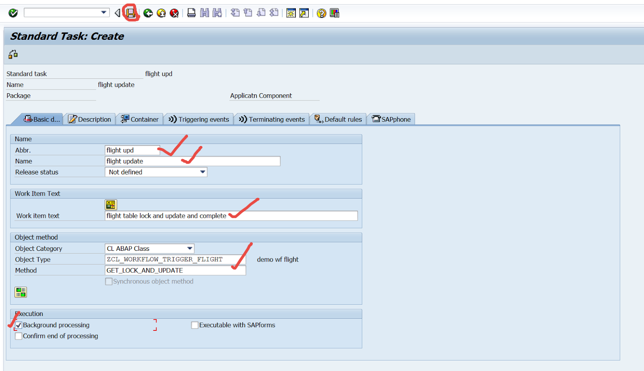The width and height of the screenshot is (644, 371).
Task: Expand the Release status dropdown
Action: 203,172
